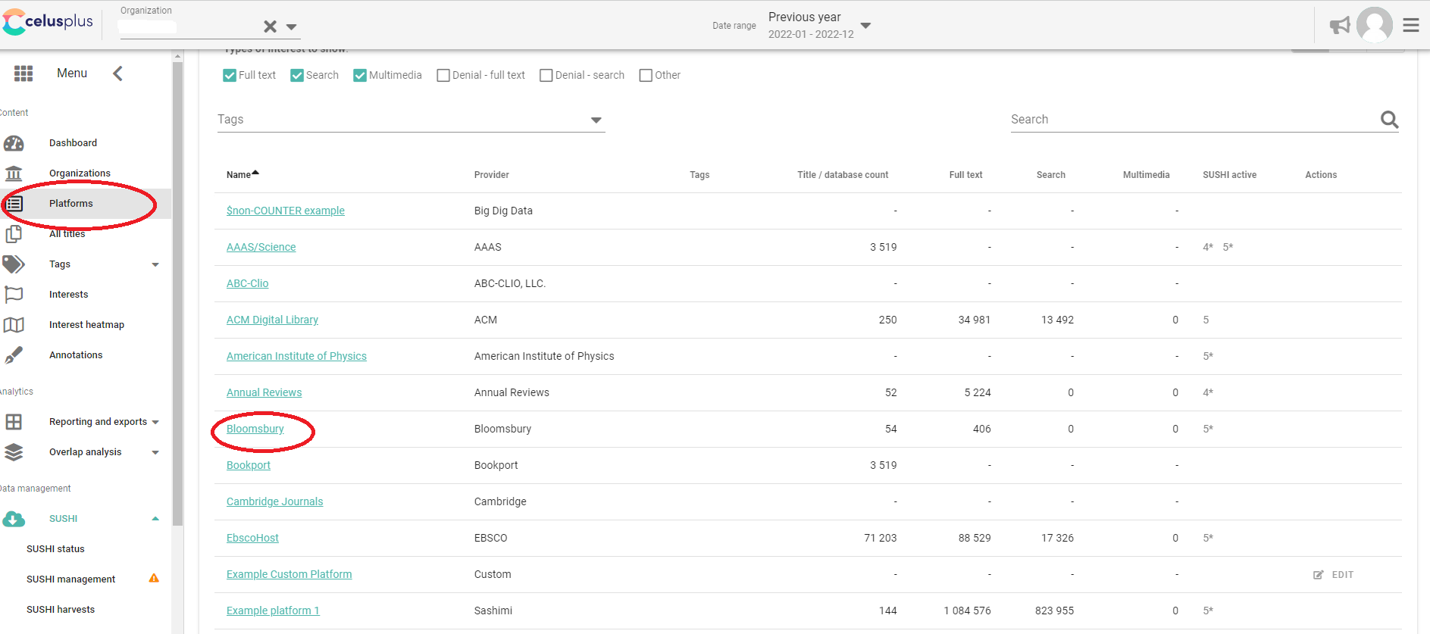The width and height of the screenshot is (1430, 634).
Task: Open SUSHI status page
Action: [x=55, y=549]
